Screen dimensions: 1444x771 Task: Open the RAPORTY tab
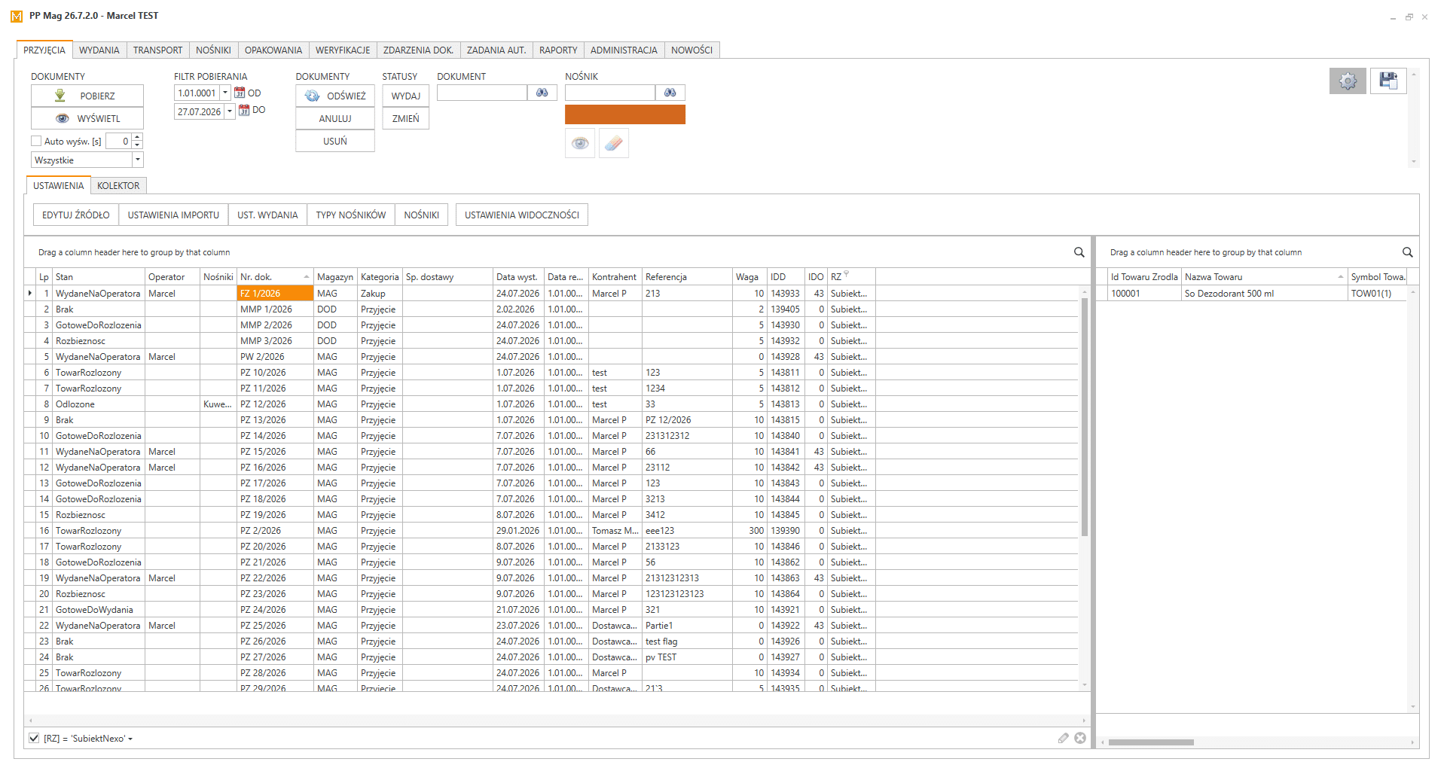coord(558,50)
